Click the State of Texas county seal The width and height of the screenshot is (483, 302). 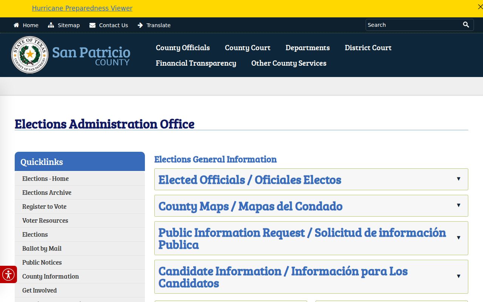[x=30, y=55]
